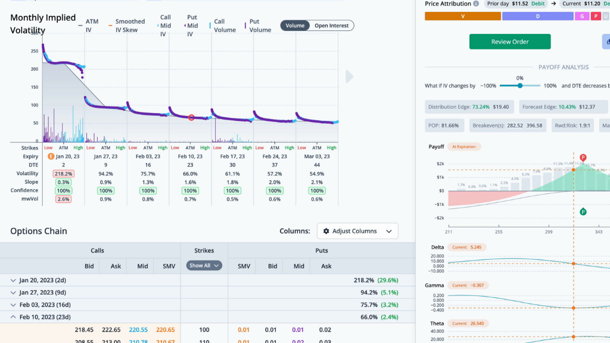Viewport: 610px width, 343px height.
Task: Expand the Feb 03, 2023 expiry row
Action: coord(14,305)
